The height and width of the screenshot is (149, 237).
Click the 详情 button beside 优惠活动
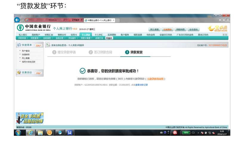click(38, 73)
